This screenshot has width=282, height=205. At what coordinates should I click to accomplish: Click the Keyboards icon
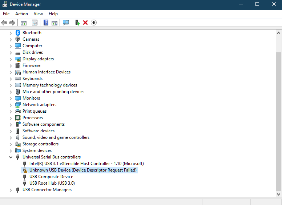pos(17,79)
